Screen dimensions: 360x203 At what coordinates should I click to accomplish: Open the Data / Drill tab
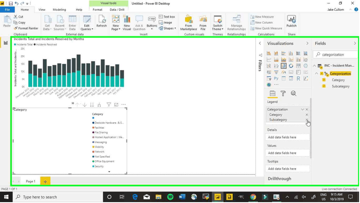tap(117, 10)
